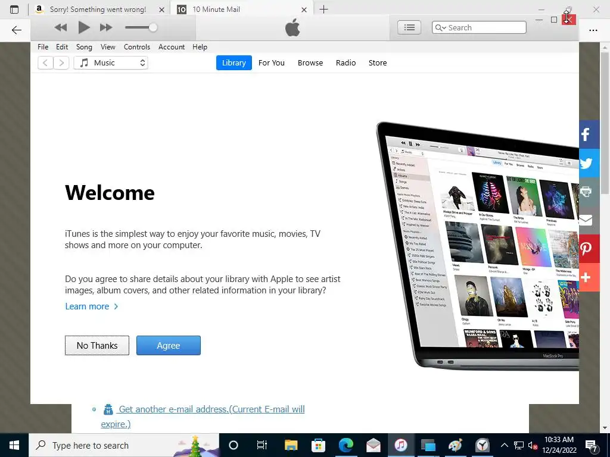Close the Amazon Sorry browser tab

click(x=162, y=10)
